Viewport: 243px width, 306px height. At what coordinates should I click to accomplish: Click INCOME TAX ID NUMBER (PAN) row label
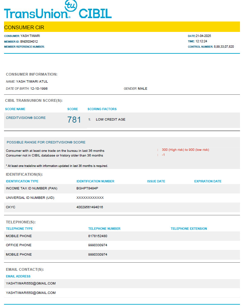tap(32, 188)
